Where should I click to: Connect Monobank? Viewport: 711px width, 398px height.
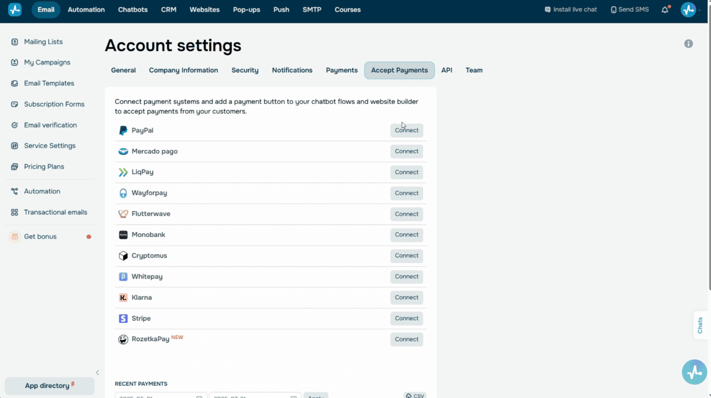point(407,235)
